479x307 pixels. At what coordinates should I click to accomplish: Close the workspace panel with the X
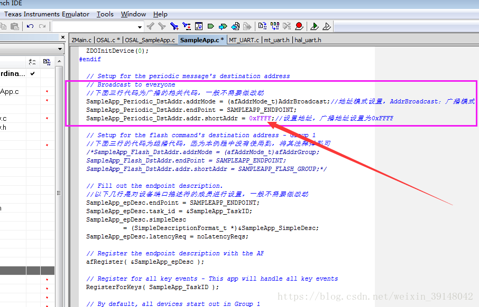coord(63,37)
